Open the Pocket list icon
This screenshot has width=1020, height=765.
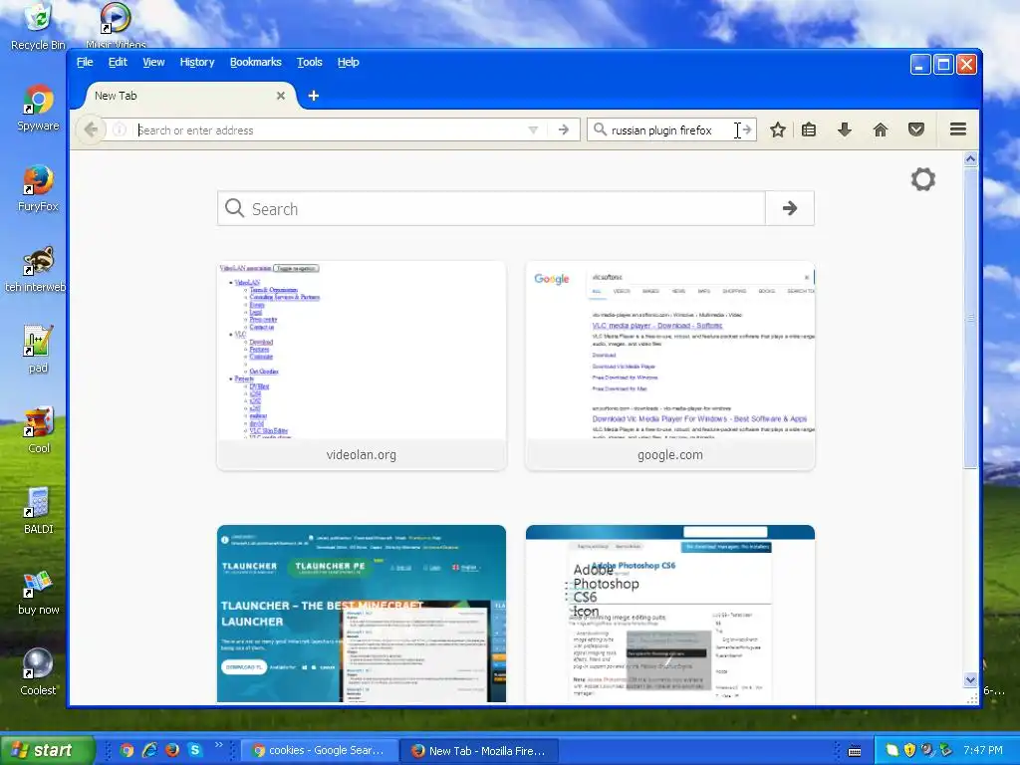916,129
